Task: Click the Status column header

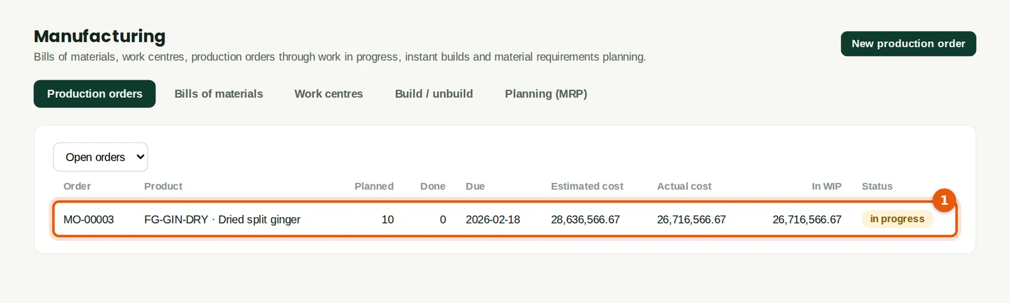Action: 877,186
